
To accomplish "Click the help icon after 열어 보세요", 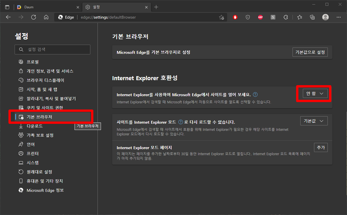I will point(255,94).
